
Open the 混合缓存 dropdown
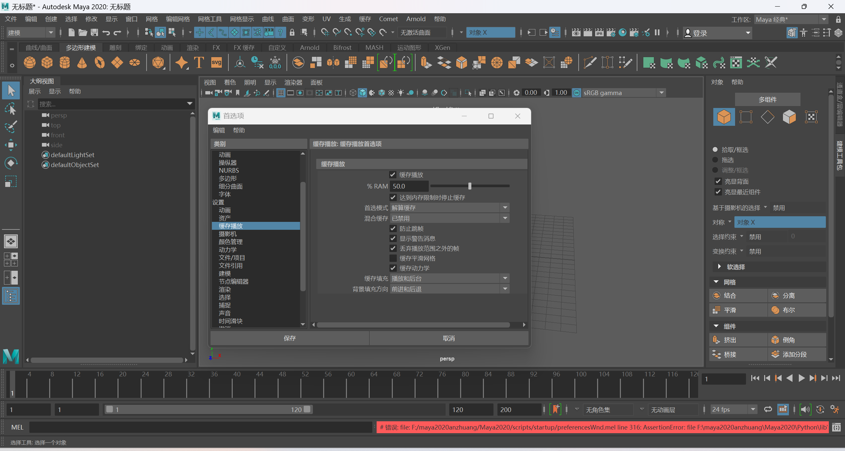(450, 218)
